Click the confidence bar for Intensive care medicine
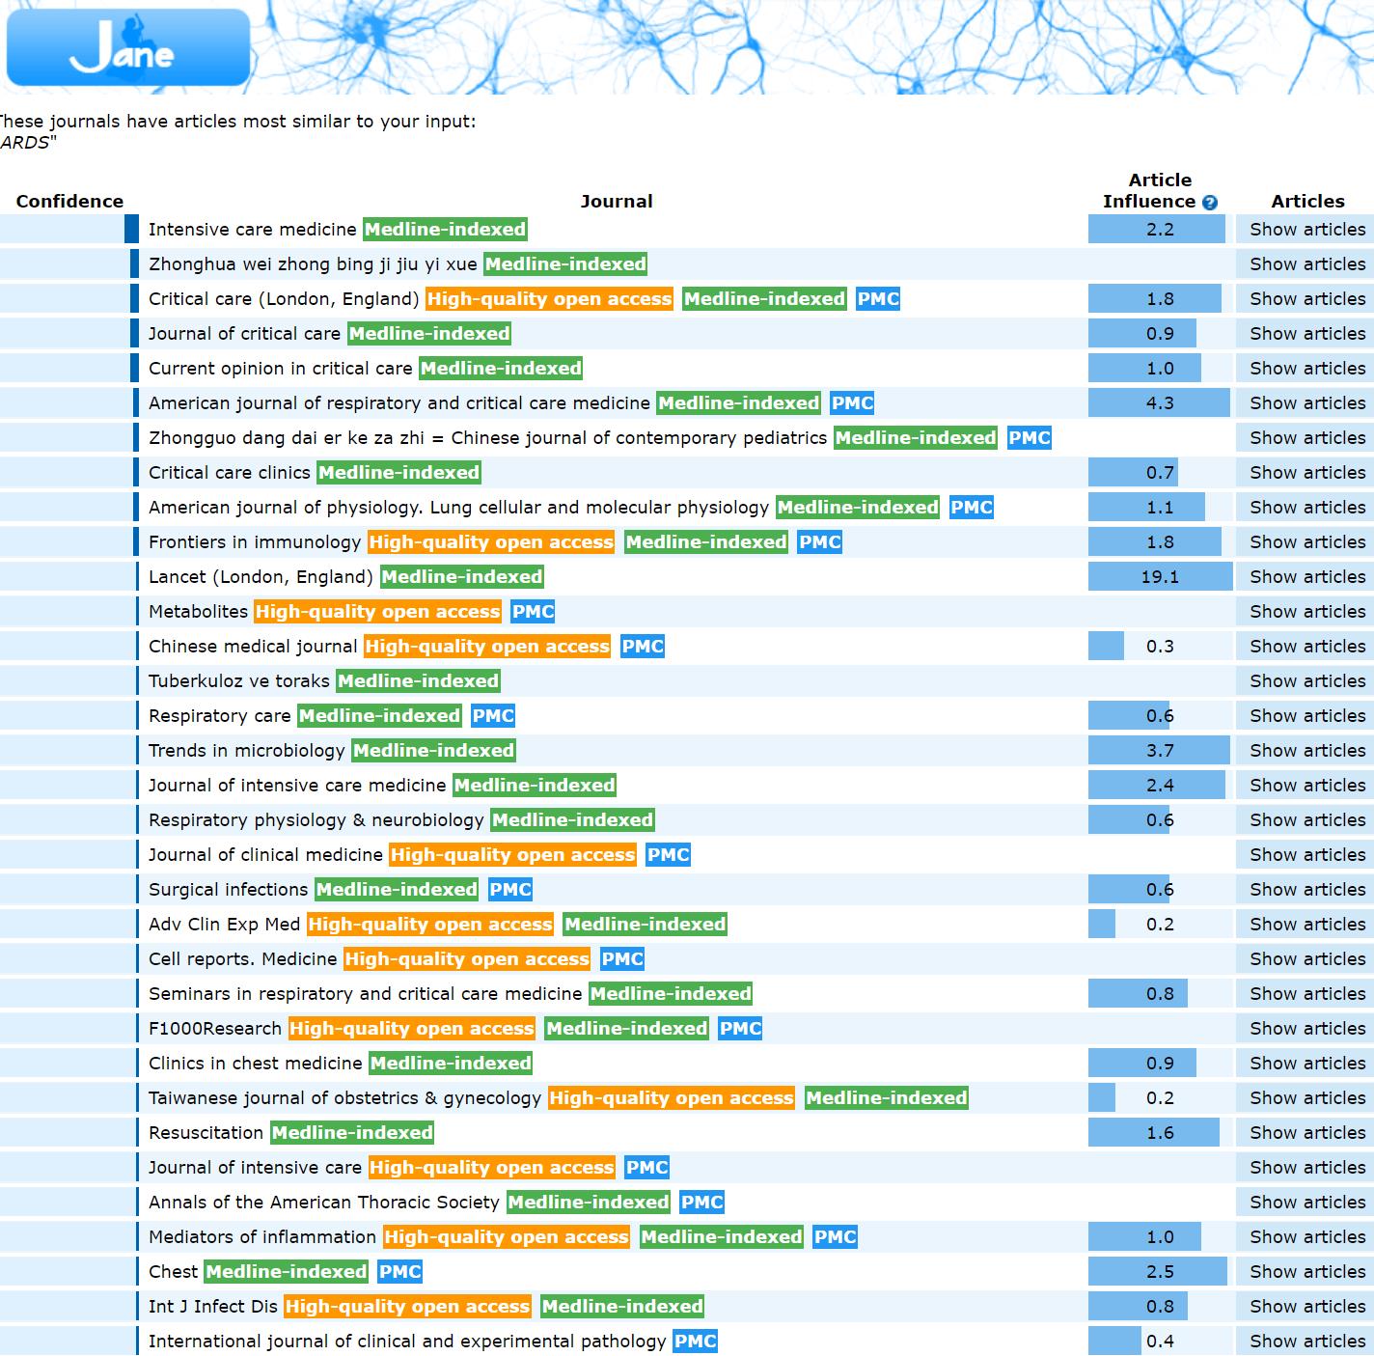This screenshot has height=1356, width=1374. click(x=131, y=230)
